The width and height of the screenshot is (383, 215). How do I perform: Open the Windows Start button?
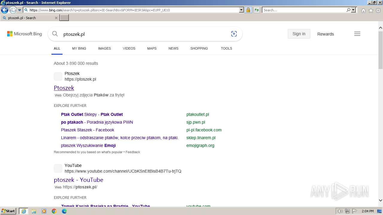tap(8, 211)
